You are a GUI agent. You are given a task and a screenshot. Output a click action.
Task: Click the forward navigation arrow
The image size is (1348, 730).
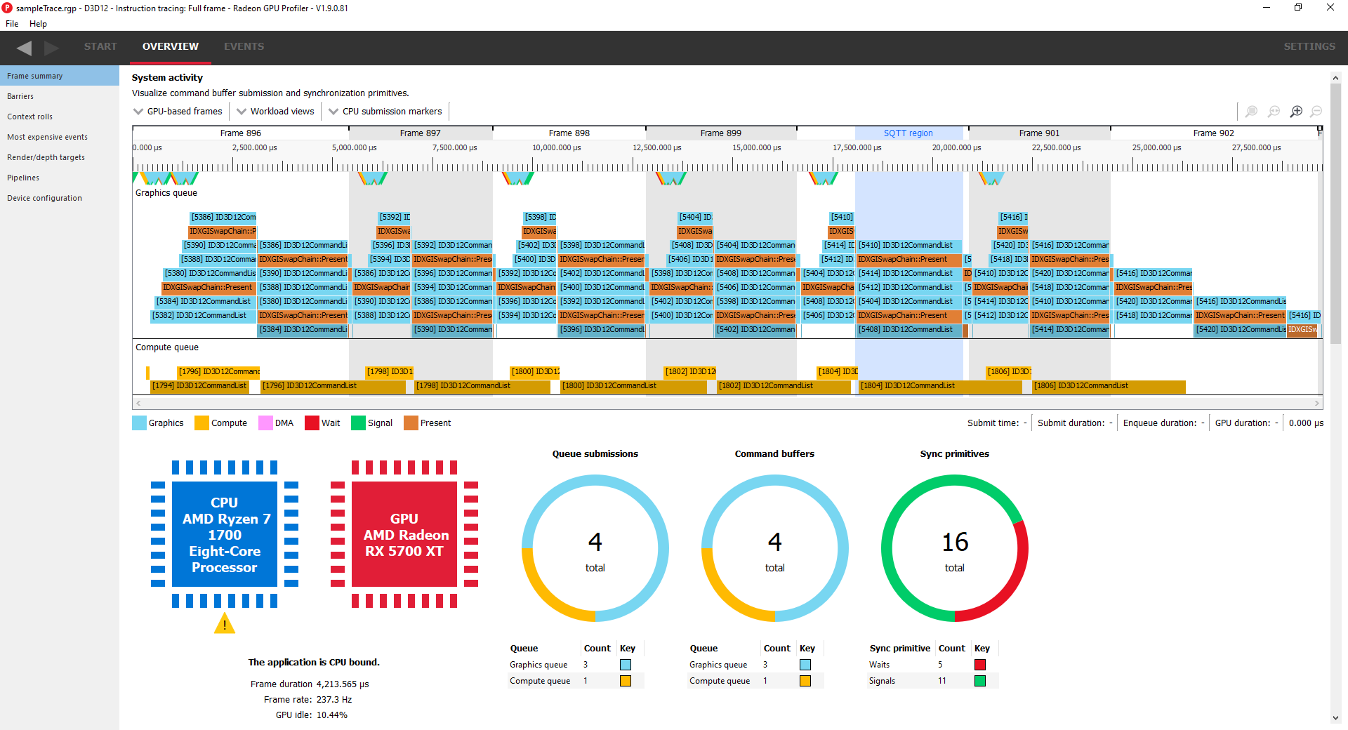51,48
